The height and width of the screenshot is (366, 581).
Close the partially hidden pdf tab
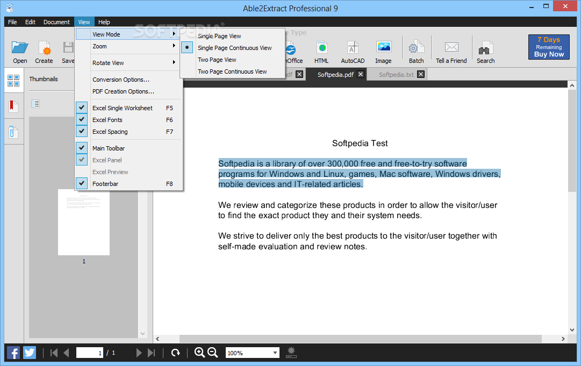point(300,74)
